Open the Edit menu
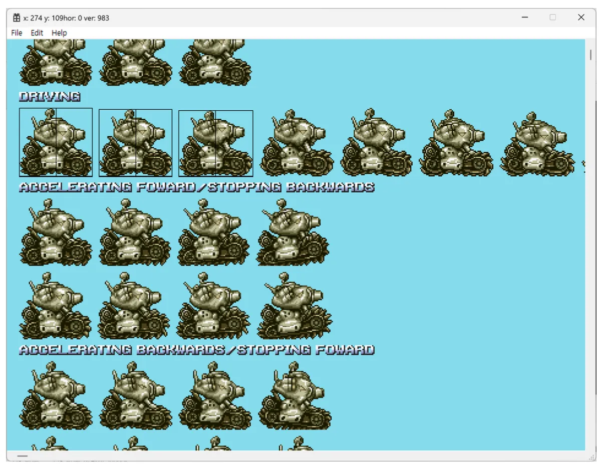This screenshot has width=601, height=464. point(37,33)
